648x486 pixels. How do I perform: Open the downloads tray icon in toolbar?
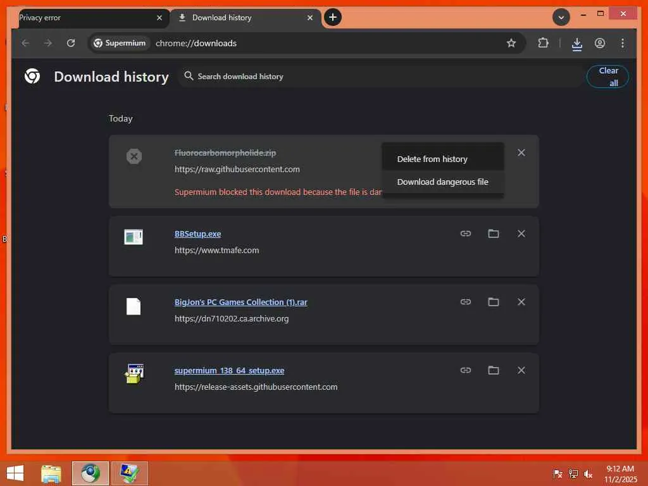[577, 44]
